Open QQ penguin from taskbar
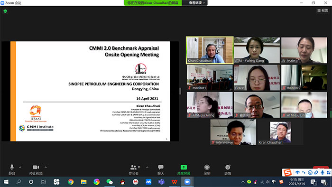Image resolution: width=332 pixels, height=187 pixels. click(122, 182)
